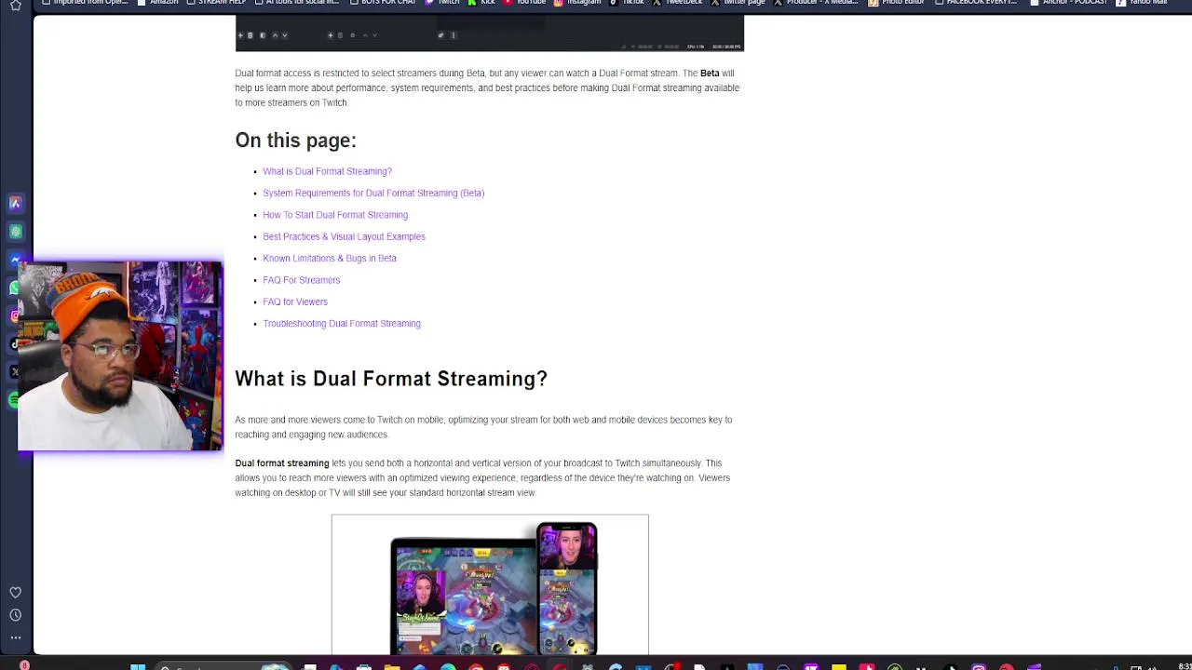Click the dark OBS screenshot at page top
1192x670 pixels.
(x=490, y=33)
